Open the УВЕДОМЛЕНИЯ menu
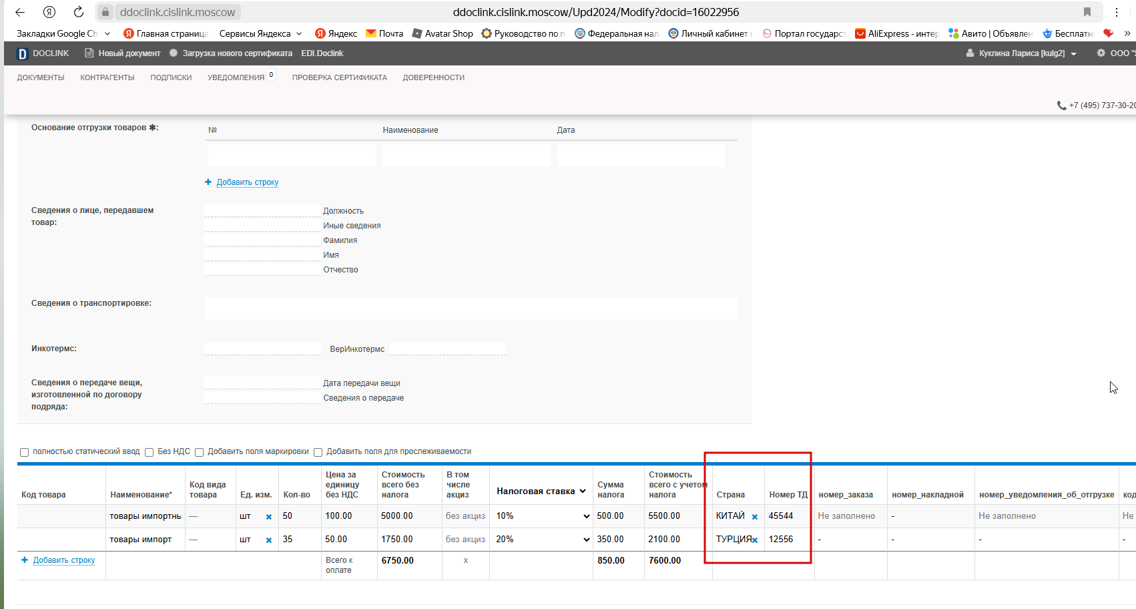The width and height of the screenshot is (1136, 609). 236,77
